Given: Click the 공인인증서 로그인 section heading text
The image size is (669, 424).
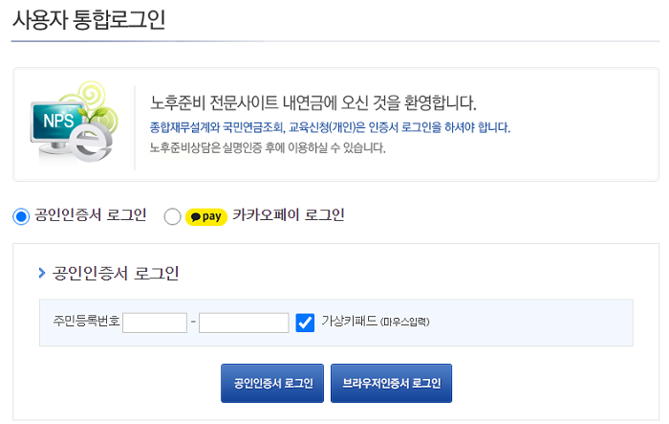Looking at the screenshot, I should coord(116,273).
